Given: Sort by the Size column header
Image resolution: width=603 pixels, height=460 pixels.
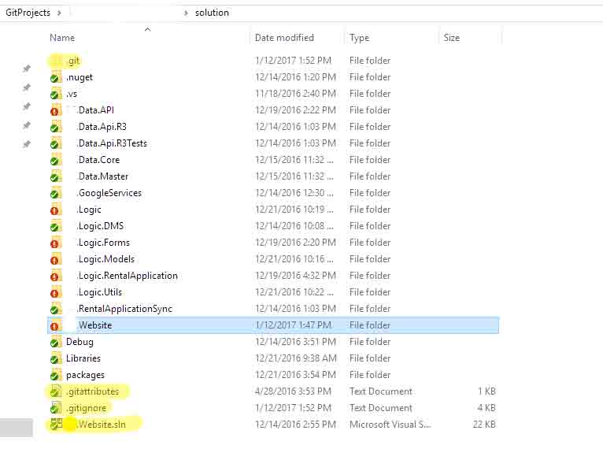Looking at the screenshot, I should pos(452,38).
